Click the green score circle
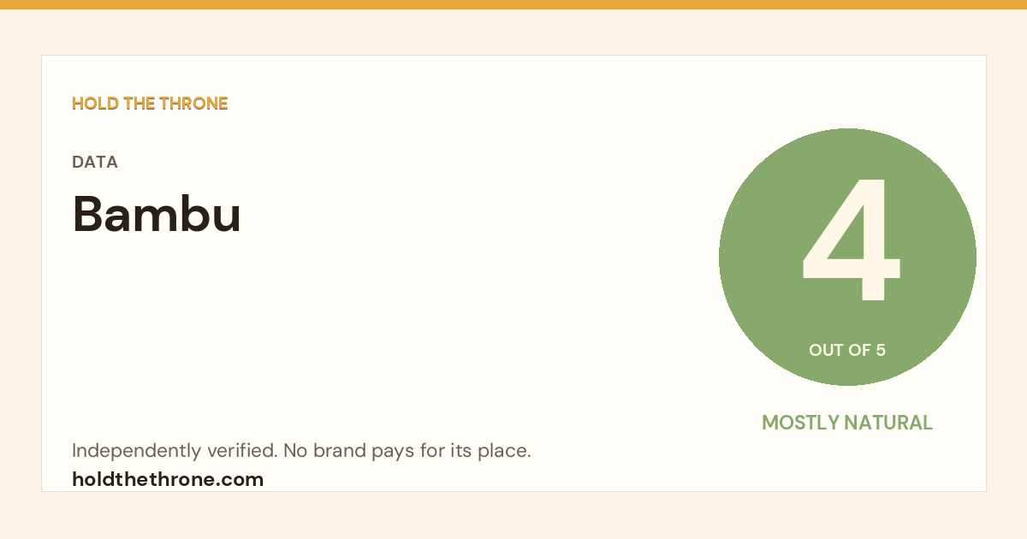Viewport: 1027px width, 539px height. 847,257
